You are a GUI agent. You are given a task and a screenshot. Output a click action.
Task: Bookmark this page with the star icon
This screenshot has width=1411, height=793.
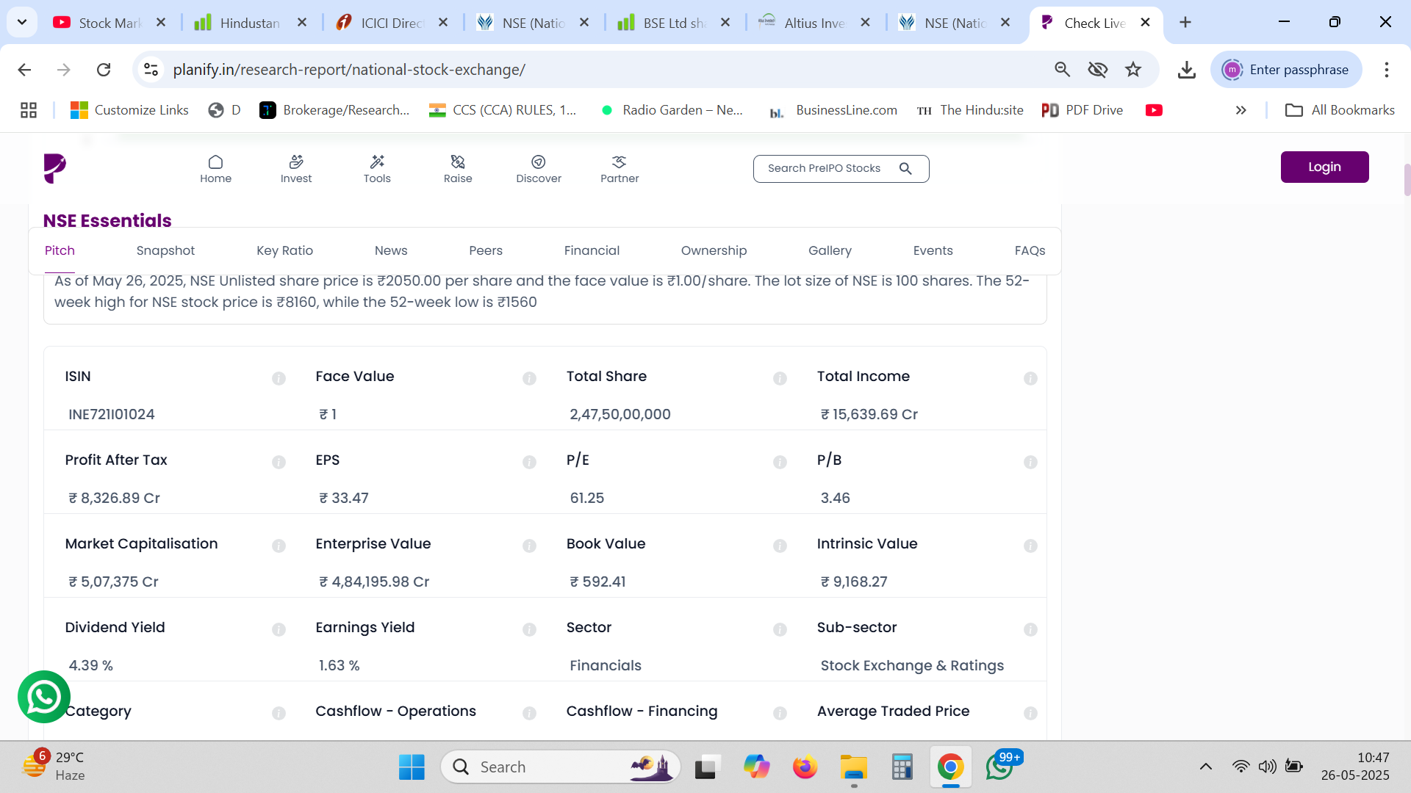point(1133,69)
